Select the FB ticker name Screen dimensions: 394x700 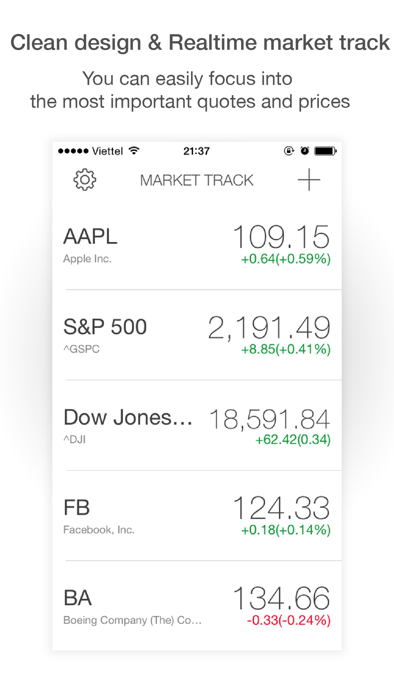coord(77,508)
